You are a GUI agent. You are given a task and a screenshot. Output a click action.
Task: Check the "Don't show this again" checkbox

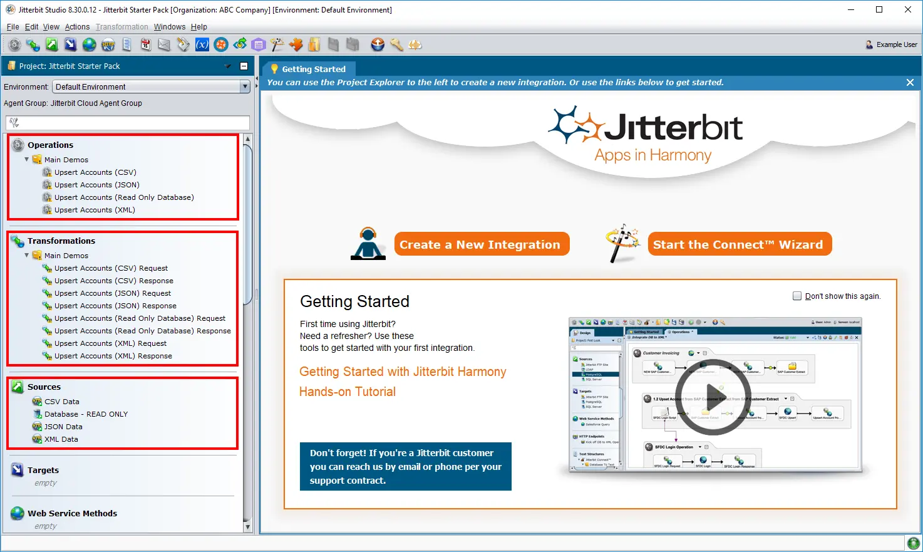pyautogui.click(x=797, y=296)
